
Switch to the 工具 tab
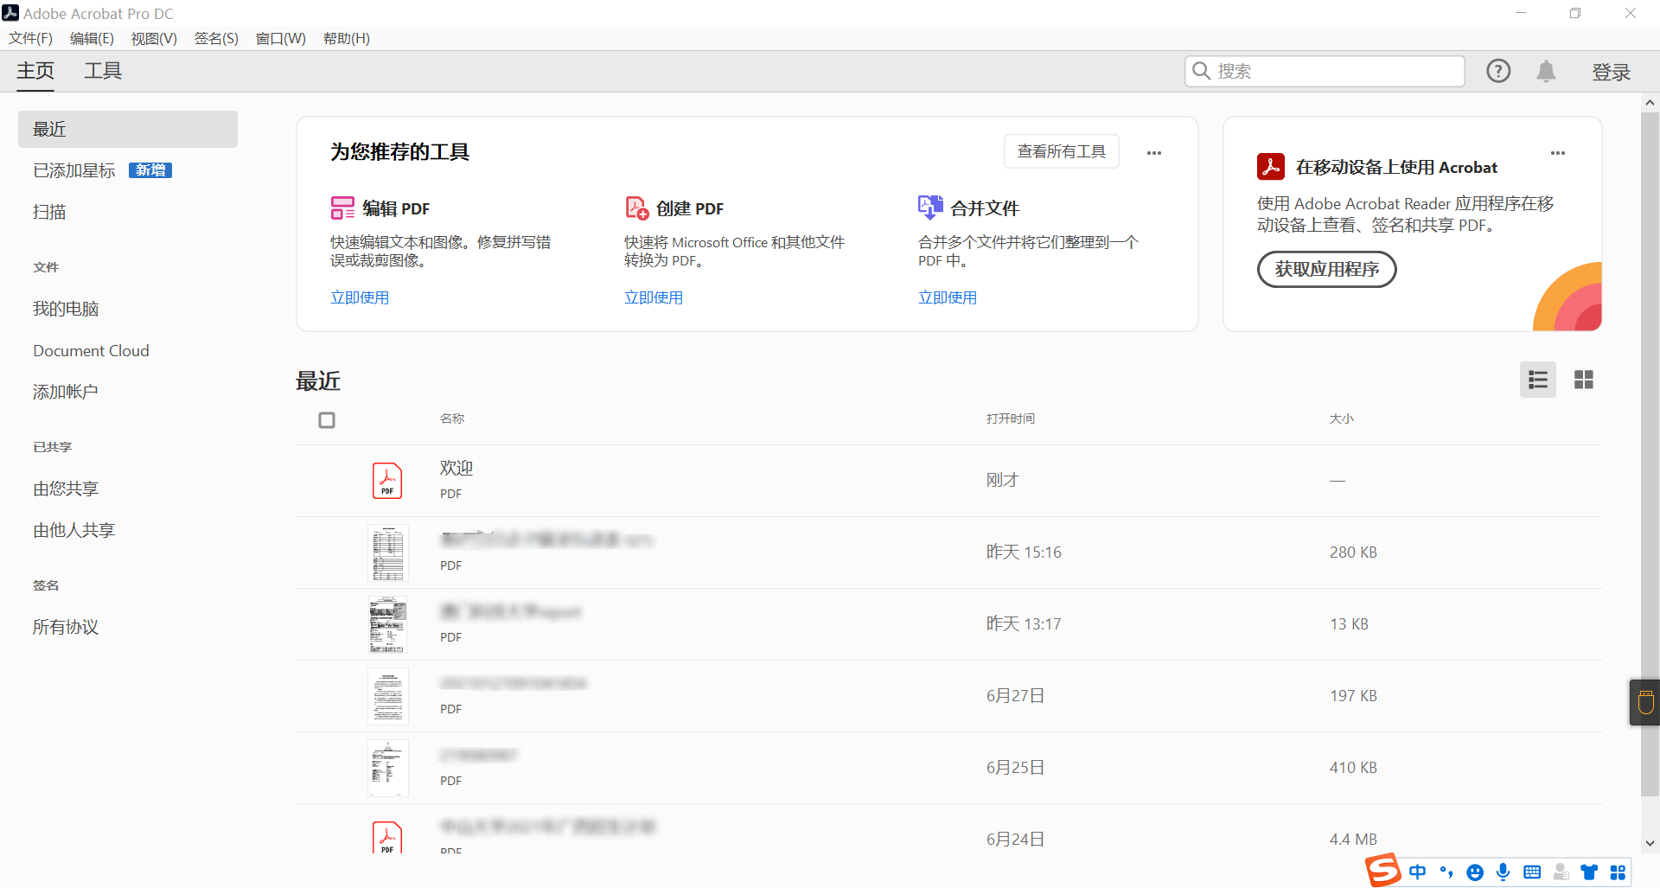[103, 71]
